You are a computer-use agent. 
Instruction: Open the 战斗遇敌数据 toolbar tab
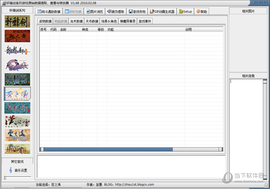(49, 11)
